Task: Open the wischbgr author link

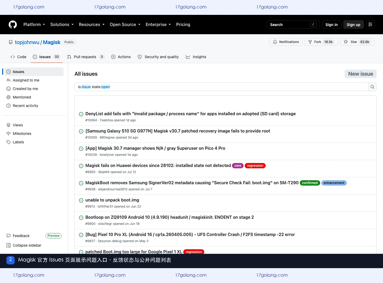Action: point(105,224)
